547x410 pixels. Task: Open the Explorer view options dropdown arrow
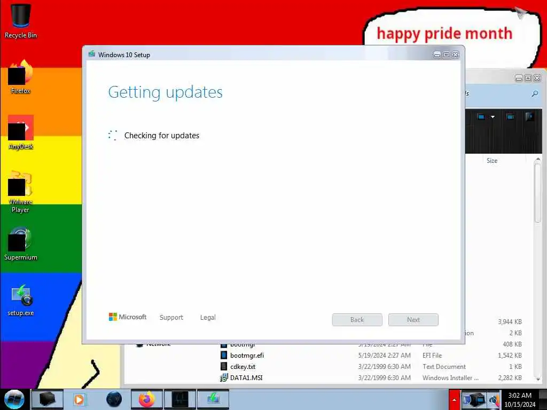tap(493, 117)
